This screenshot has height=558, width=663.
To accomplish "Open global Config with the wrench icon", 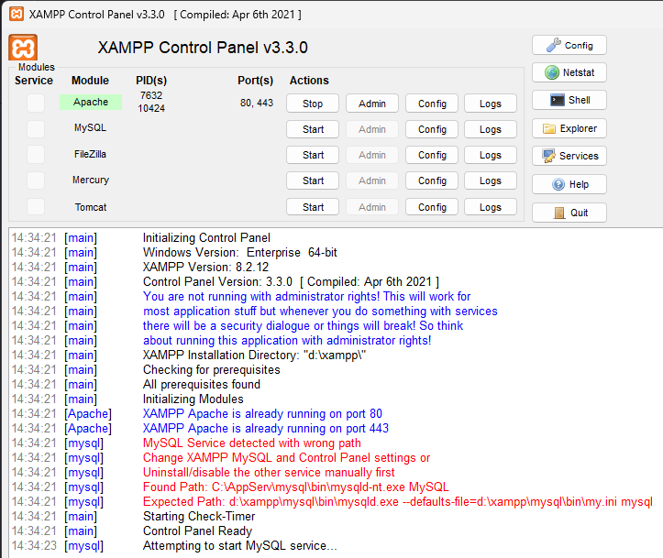I will click(x=569, y=45).
